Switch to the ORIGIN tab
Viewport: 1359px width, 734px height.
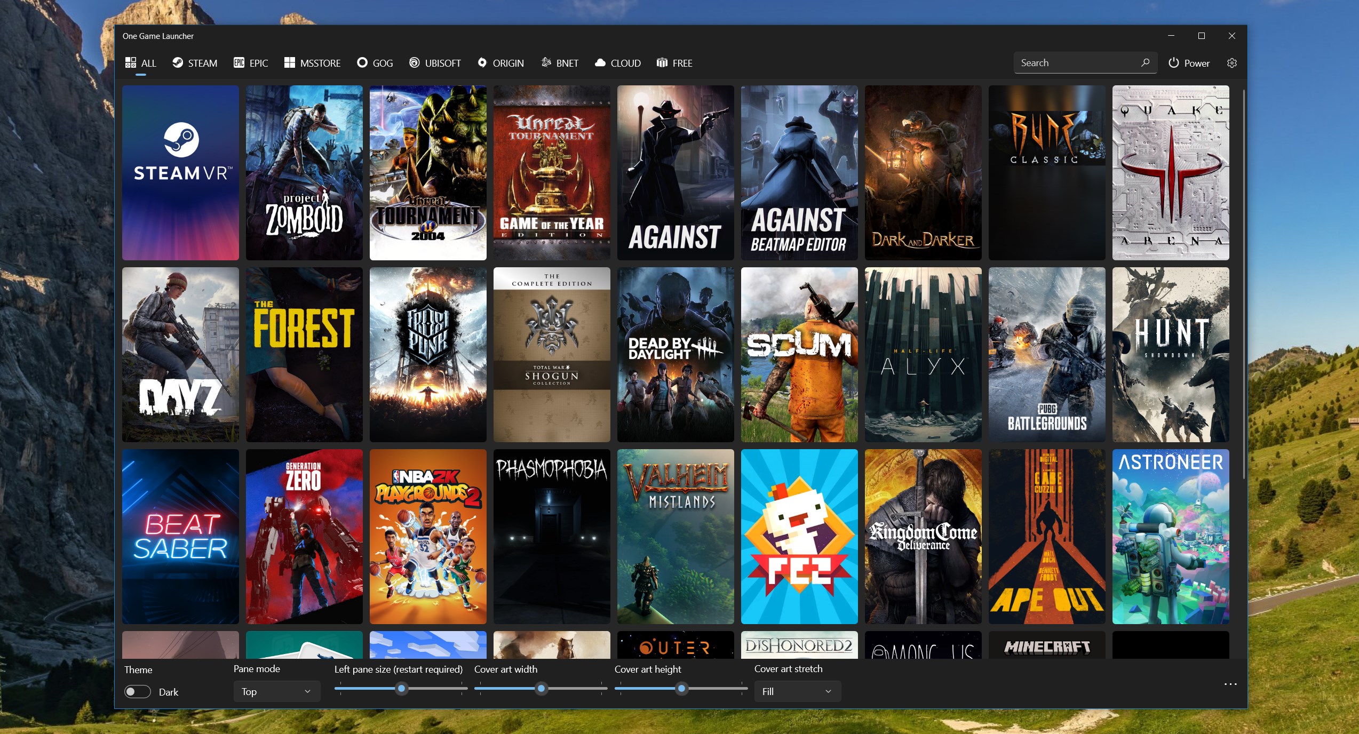(500, 63)
